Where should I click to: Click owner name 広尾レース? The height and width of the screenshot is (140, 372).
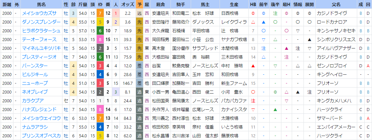(203, 110)
